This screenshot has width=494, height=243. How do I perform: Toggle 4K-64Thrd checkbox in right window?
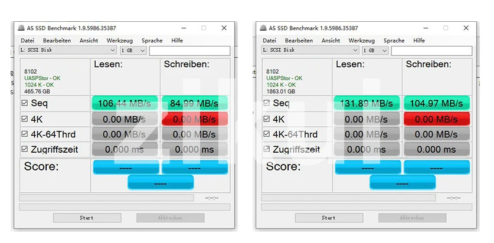pos(267,134)
